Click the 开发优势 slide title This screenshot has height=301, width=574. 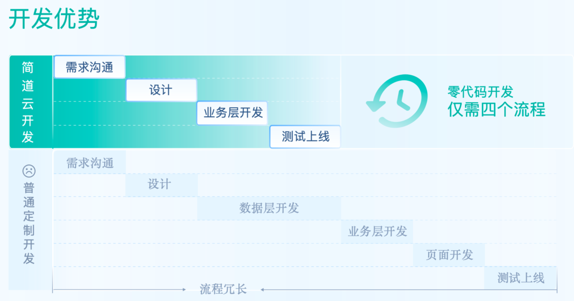pyautogui.click(x=54, y=20)
